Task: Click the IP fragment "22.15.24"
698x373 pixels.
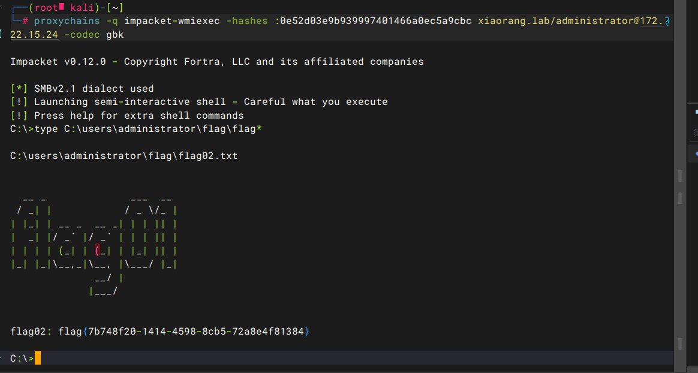Action: [x=34, y=35]
